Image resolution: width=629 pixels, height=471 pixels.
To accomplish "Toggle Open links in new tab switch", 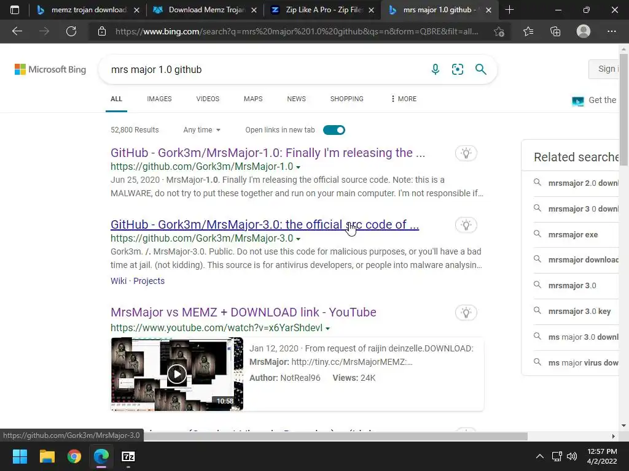I will tap(334, 130).
